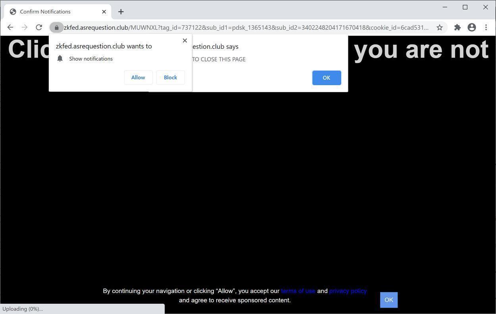Open the terms of use link
The image size is (496, 314).
click(298, 291)
